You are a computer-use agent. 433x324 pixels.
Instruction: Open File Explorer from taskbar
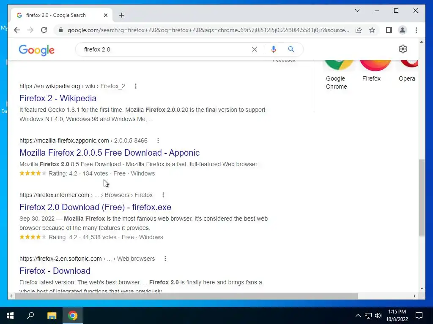[x=52, y=316]
